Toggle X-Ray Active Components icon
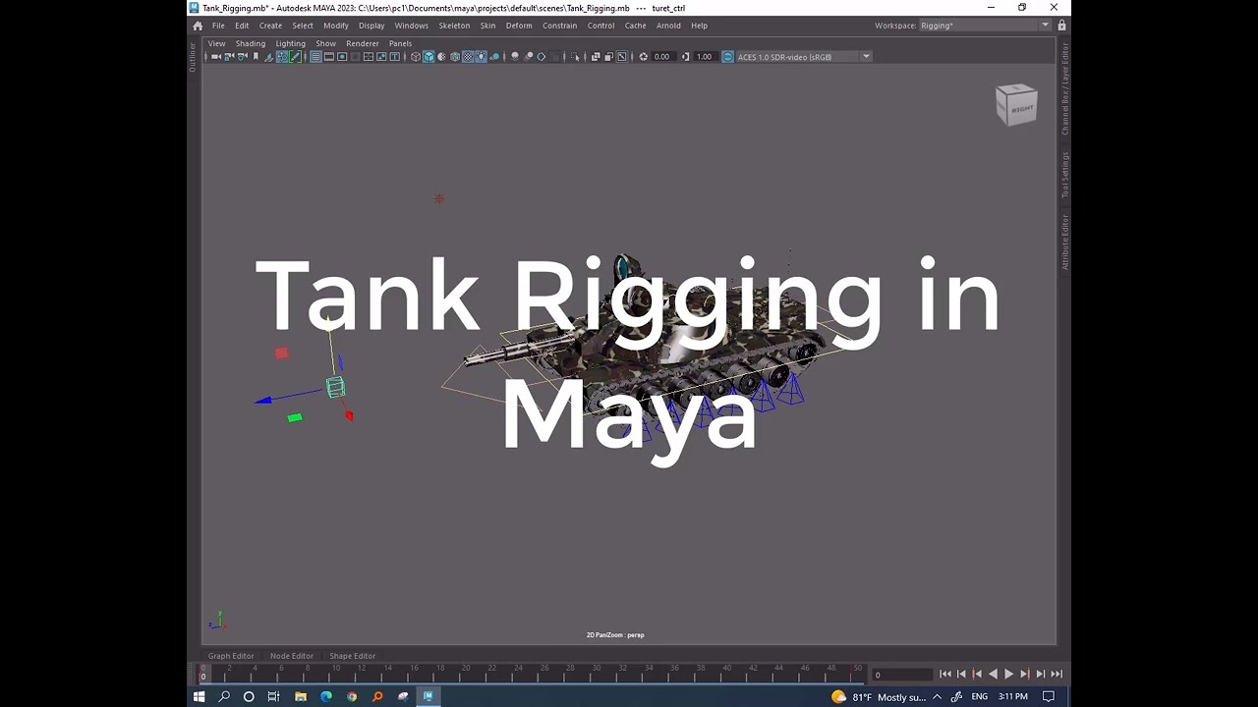The image size is (1258, 707). pos(608,57)
